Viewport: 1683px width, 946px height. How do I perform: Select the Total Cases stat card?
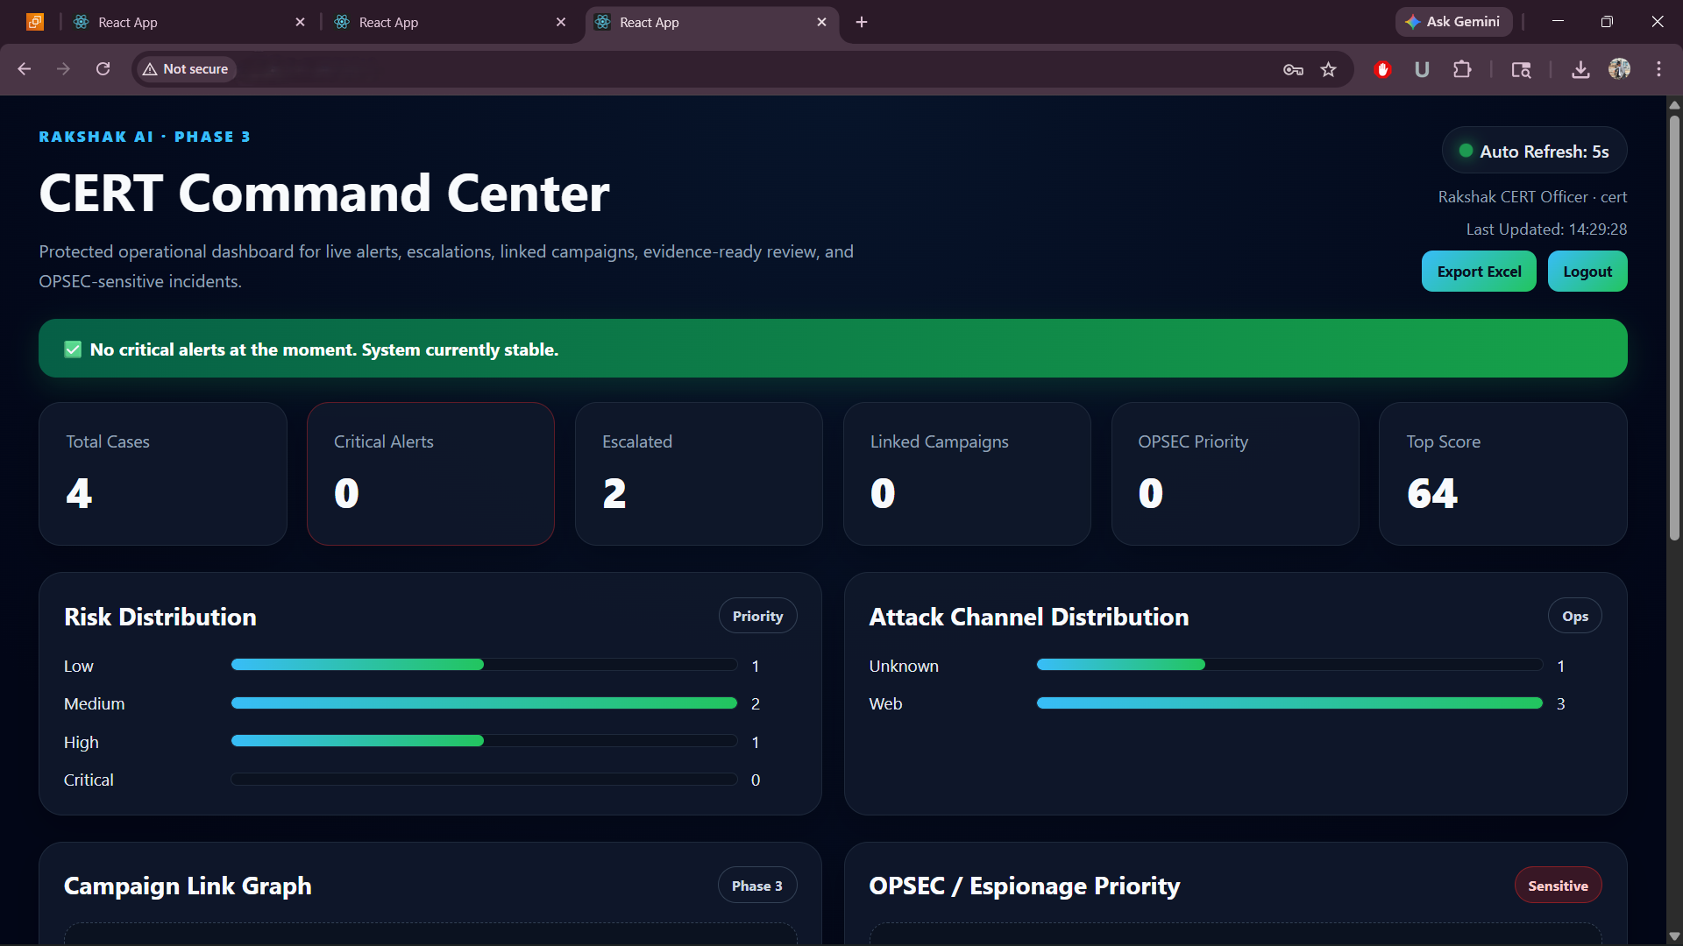coord(163,474)
